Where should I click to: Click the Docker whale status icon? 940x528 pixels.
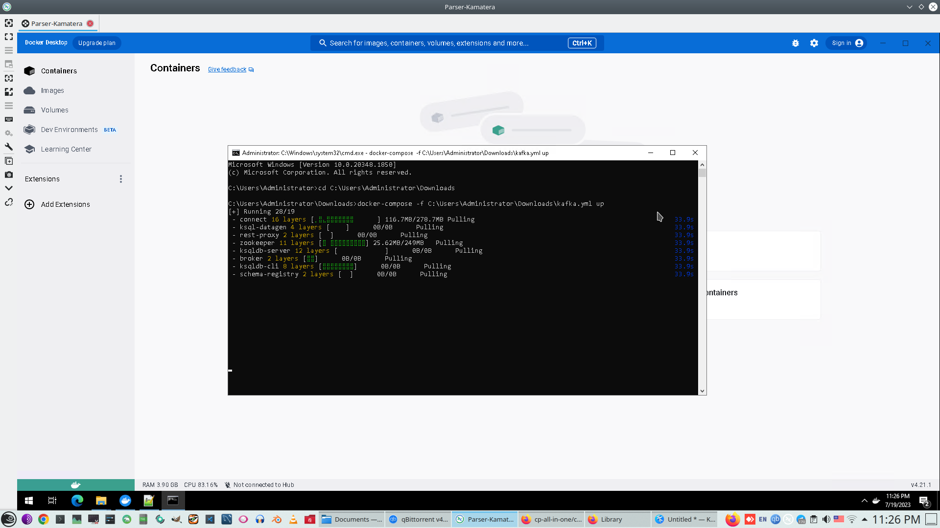(x=75, y=485)
